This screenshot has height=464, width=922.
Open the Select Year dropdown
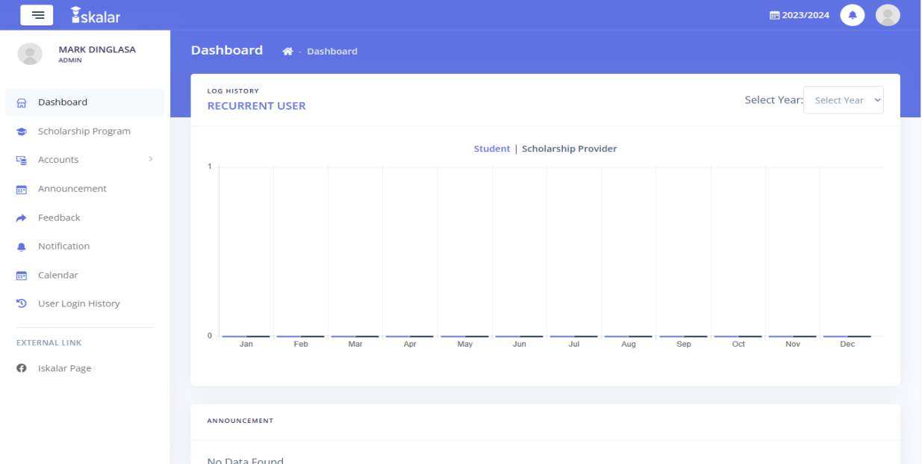tap(843, 99)
